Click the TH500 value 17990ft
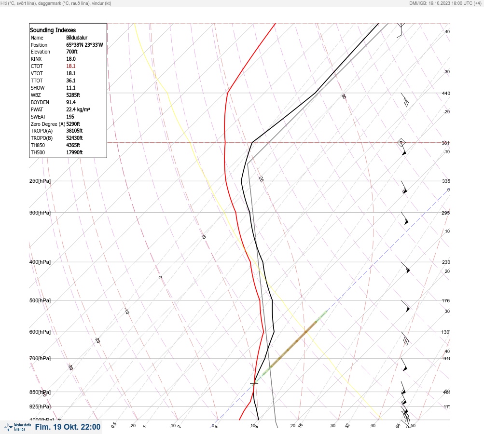 coord(74,152)
